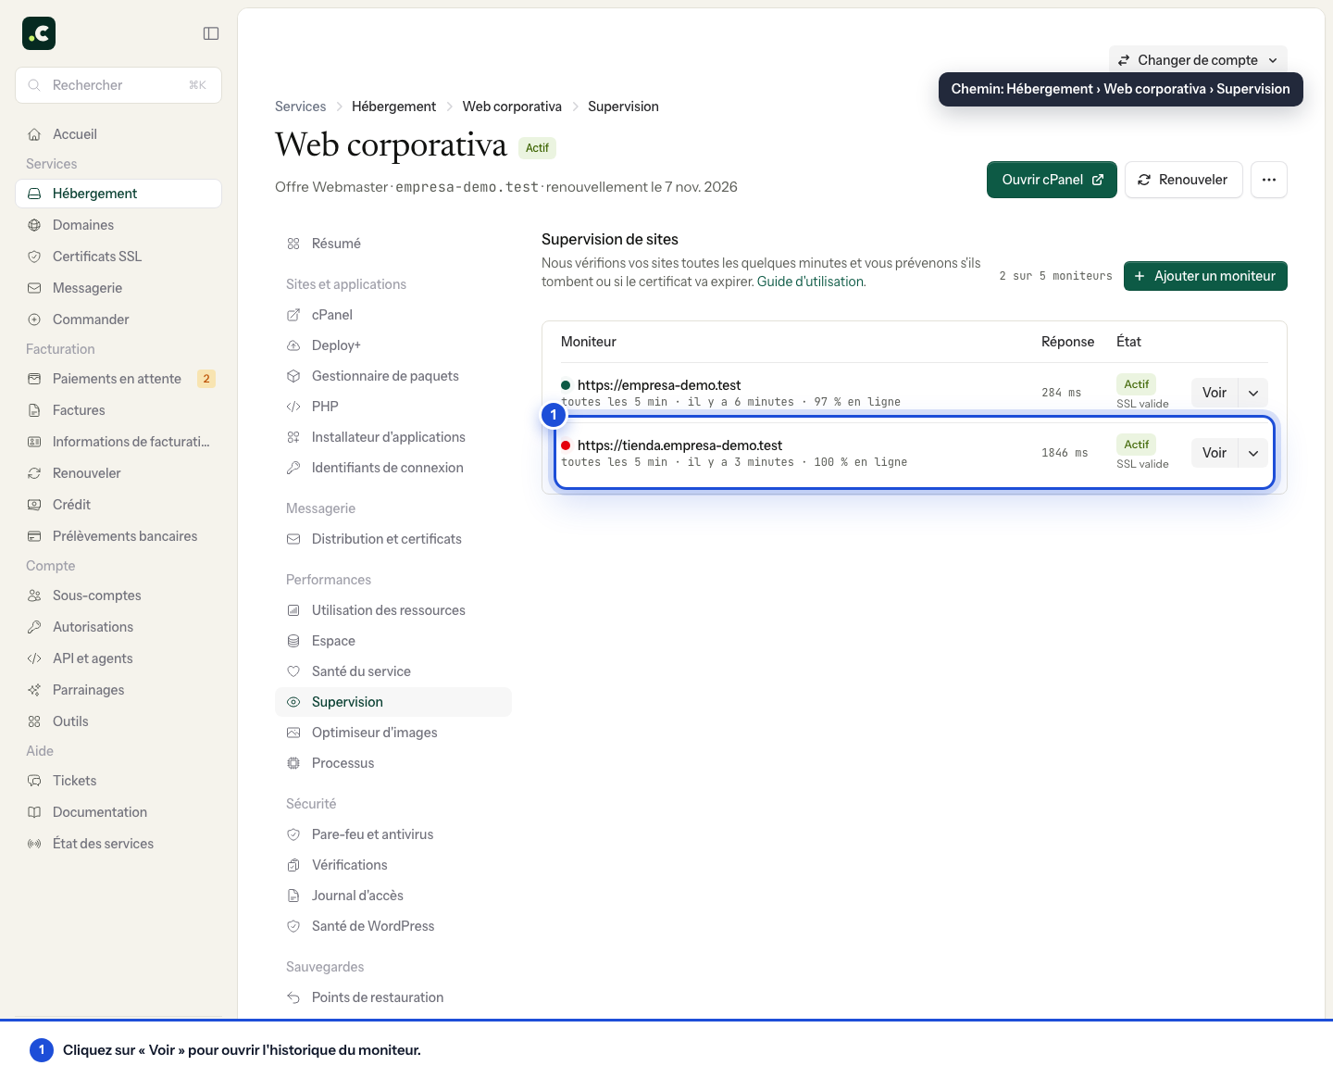
Task: Open the three-dots more actions menu
Action: point(1269,180)
